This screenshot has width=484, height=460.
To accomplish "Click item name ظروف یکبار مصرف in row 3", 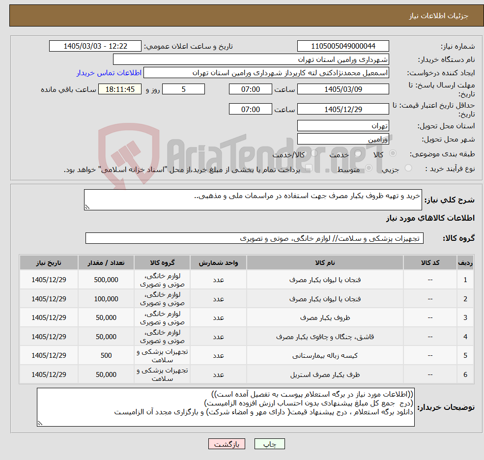I will coord(325,317).
